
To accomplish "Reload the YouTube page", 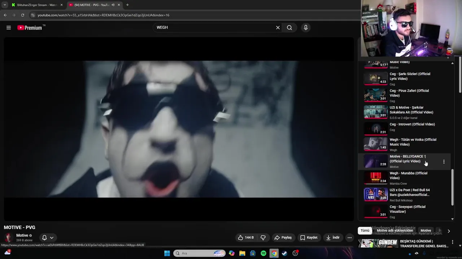I will pyautogui.click(x=22, y=15).
